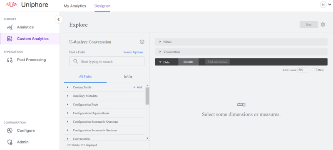Click the Custom Analytics sidebar icon
The width and height of the screenshot is (333, 150).
pyautogui.click(x=10, y=39)
